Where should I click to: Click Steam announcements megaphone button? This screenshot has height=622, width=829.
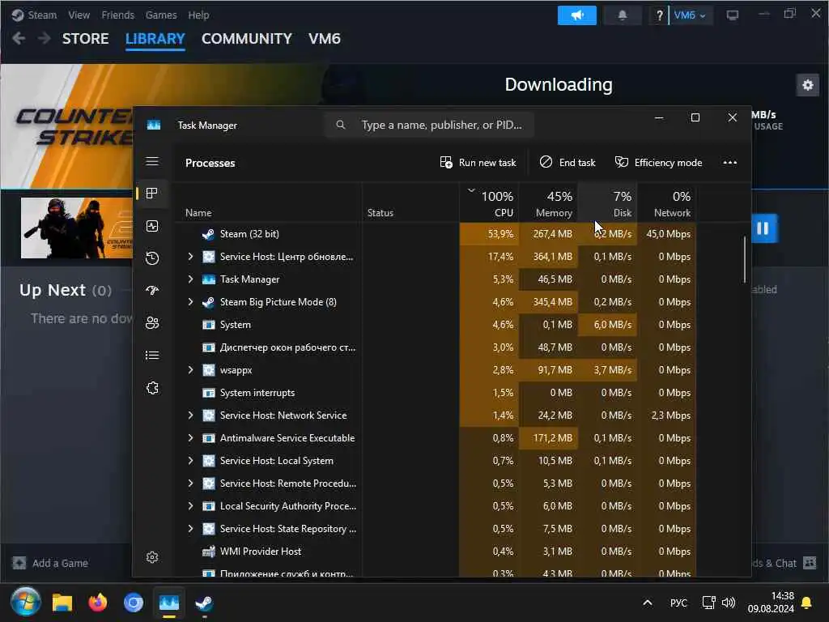[x=576, y=15]
